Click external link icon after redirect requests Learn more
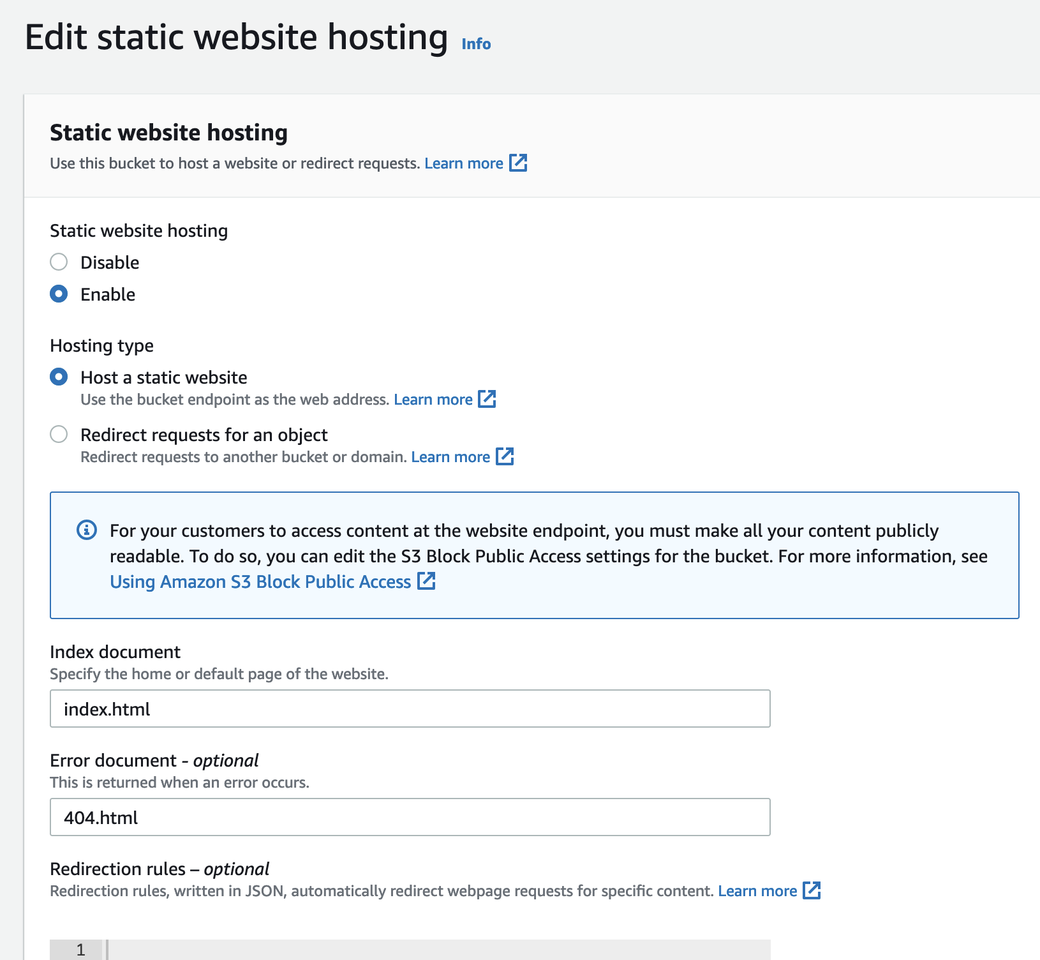This screenshot has width=1040, height=960. click(505, 456)
